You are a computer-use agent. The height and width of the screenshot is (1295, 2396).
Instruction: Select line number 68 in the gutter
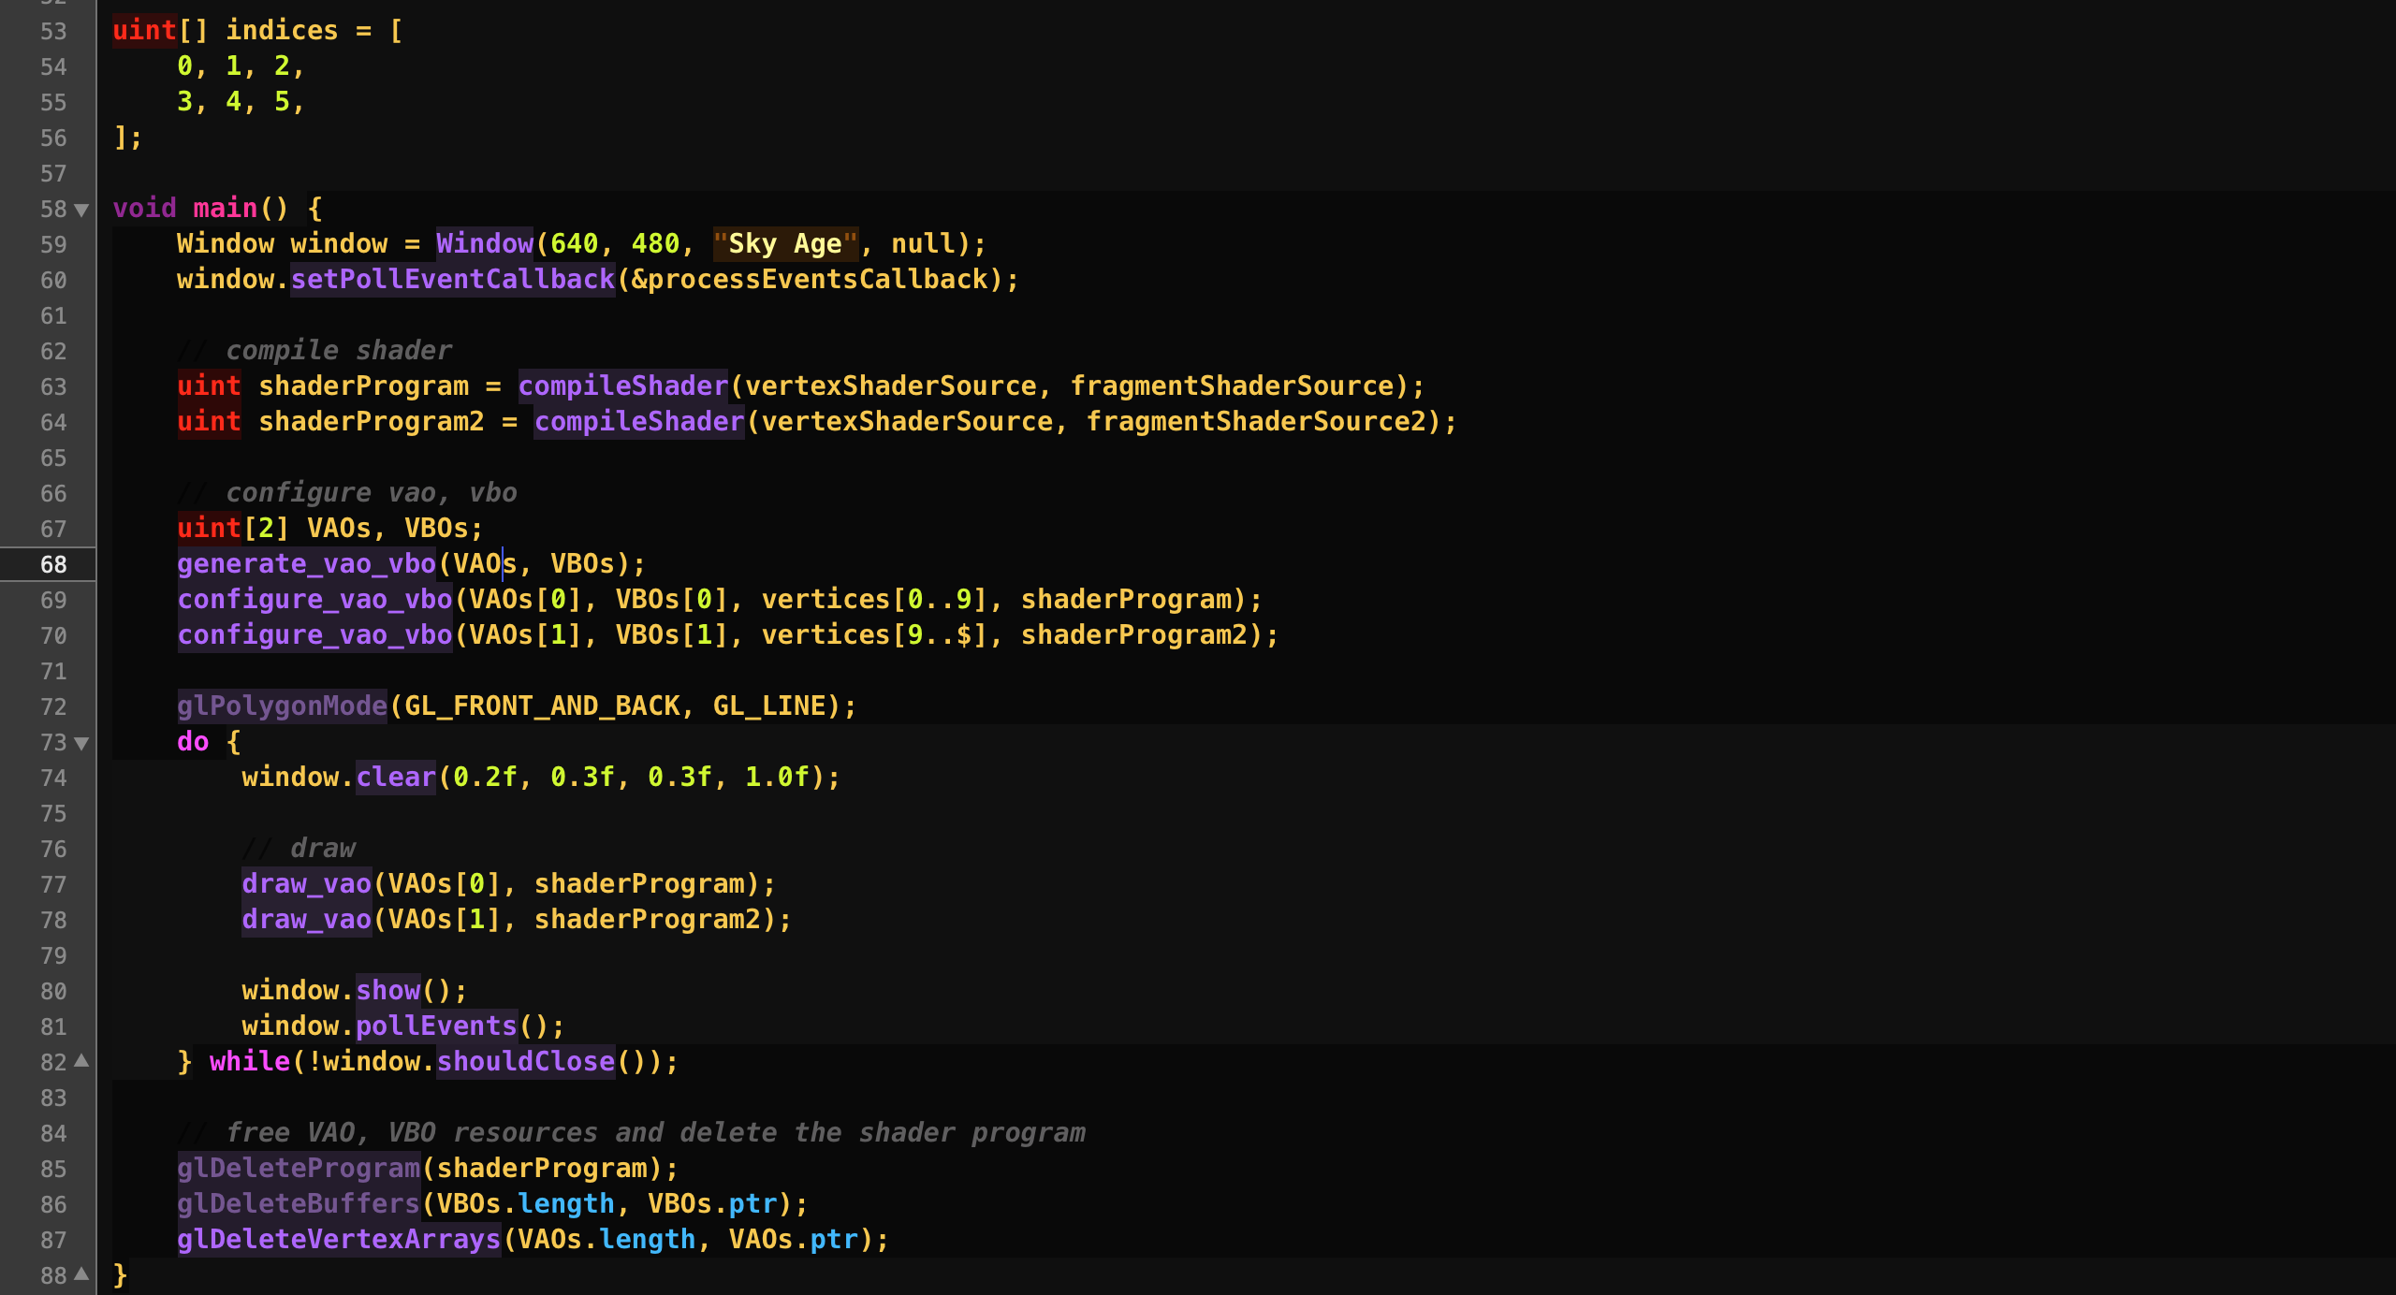53,565
